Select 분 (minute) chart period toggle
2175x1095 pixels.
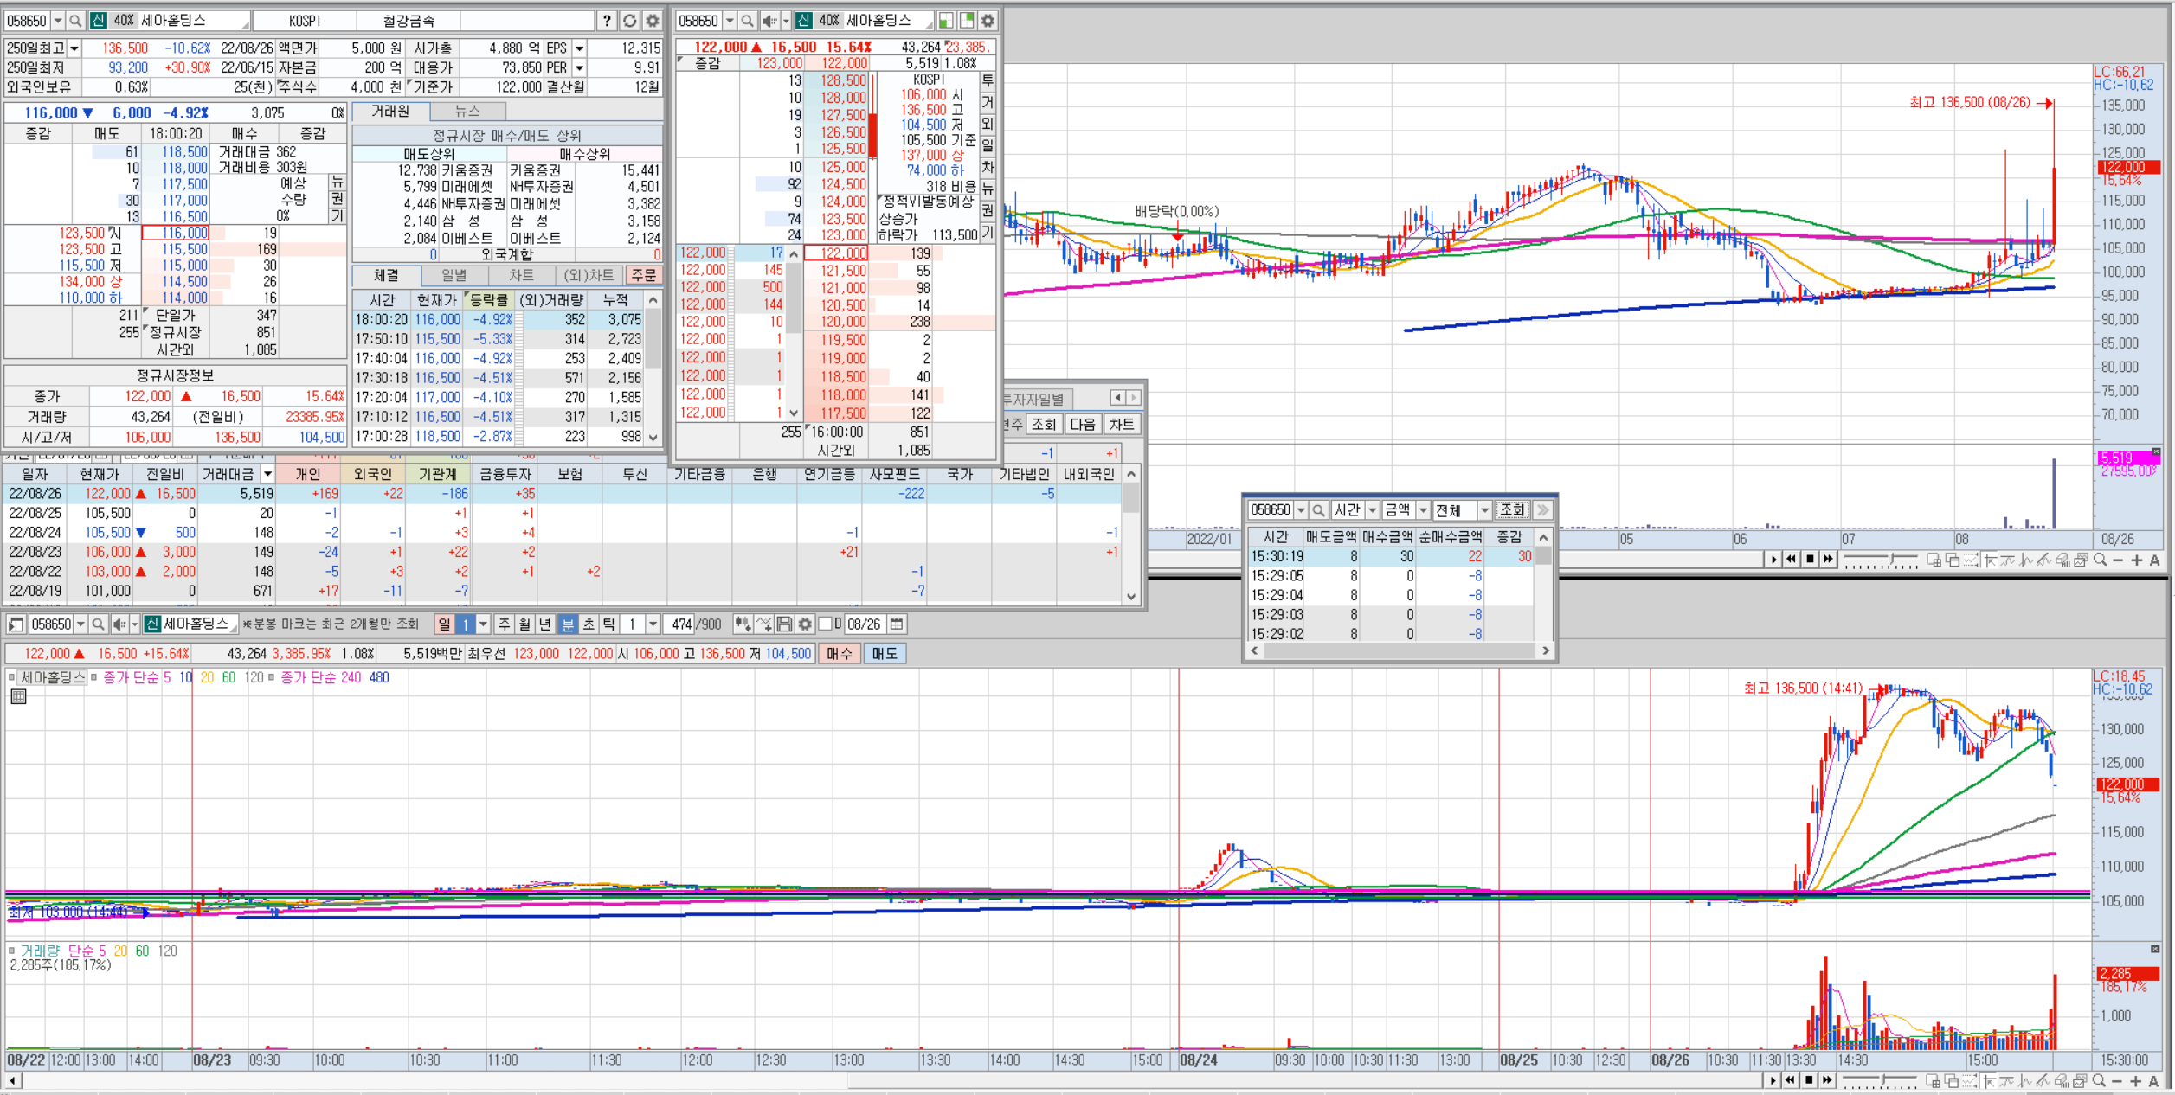coord(567,624)
